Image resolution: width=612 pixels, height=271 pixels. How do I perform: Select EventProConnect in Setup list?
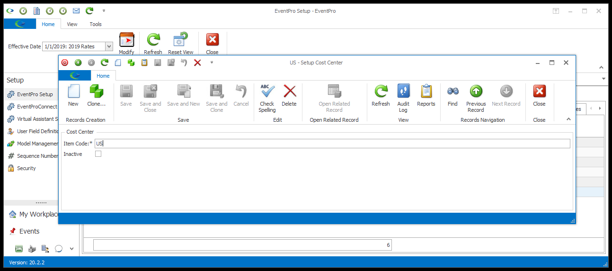point(31,107)
